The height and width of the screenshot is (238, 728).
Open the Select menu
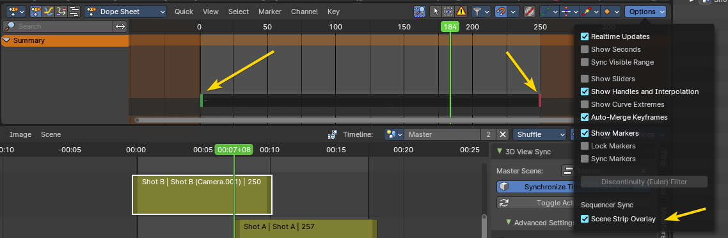click(239, 12)
